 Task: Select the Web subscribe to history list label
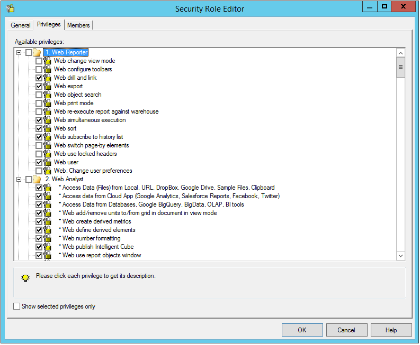88,137
